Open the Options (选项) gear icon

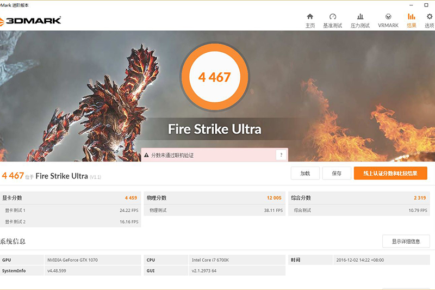coord(430,16)
